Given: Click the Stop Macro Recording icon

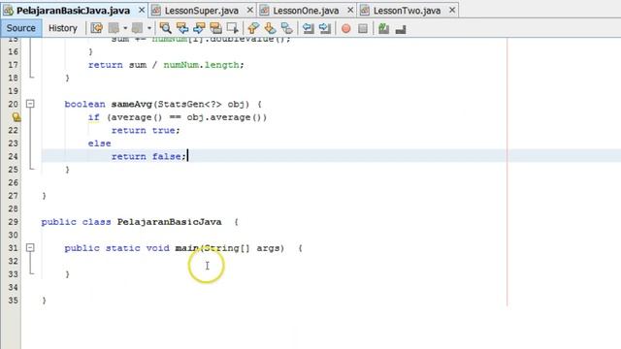Looking at the screenshot, I should [x=363, y=28].
